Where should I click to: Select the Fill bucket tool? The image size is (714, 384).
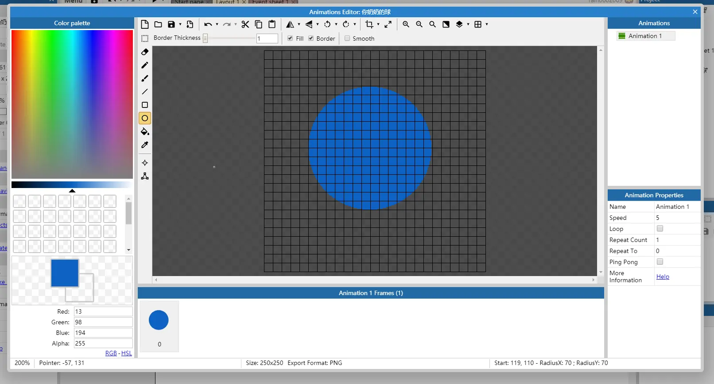coord(145,131)
